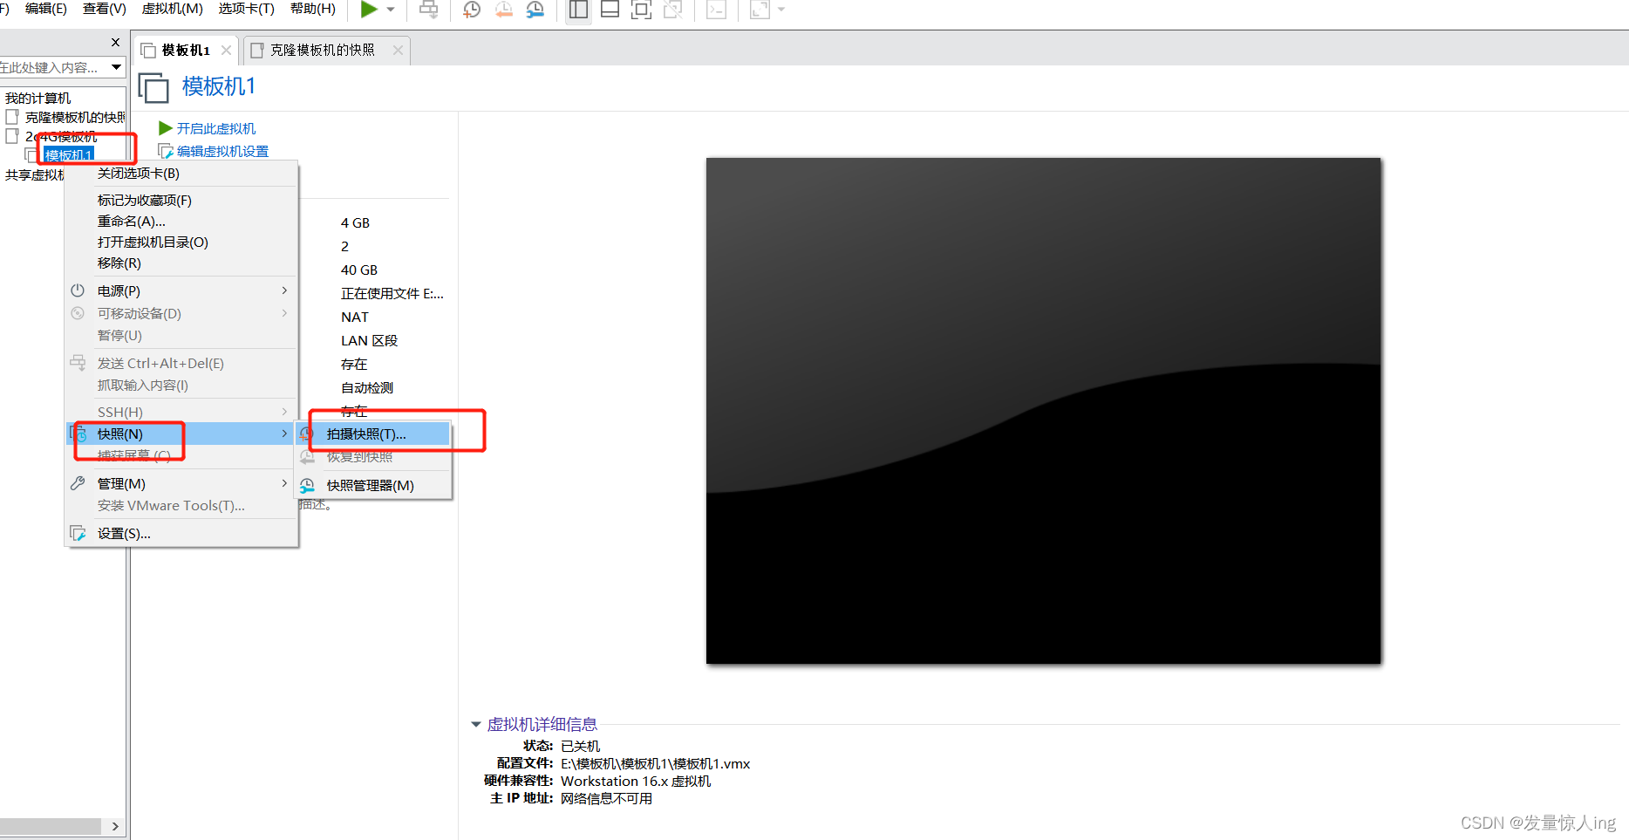Click the edit settings icon beside 编辑虚拟机设置

[x=166, y=151]
